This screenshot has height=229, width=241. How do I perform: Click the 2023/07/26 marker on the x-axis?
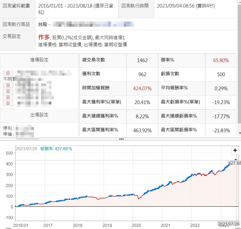(228, 224)
